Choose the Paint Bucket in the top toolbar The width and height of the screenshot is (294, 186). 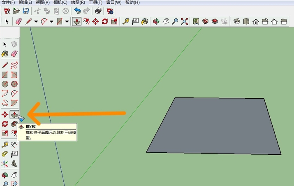pyautogui.click(x=145, y=21)
